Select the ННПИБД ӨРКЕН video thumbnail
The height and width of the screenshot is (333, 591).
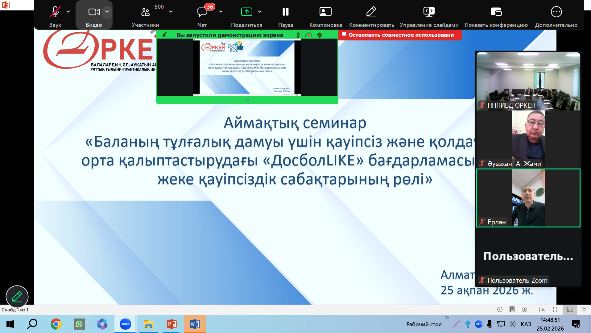pyautogui.click(x=528, y=81)
